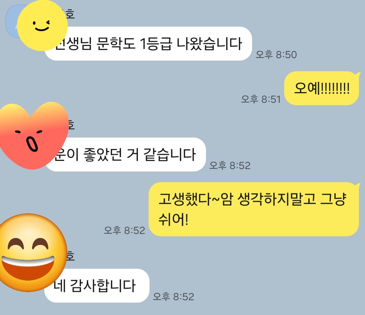Click the 오후 8:51 timestamp
This screenshot has height=315, width=365.
coord(261,99)
